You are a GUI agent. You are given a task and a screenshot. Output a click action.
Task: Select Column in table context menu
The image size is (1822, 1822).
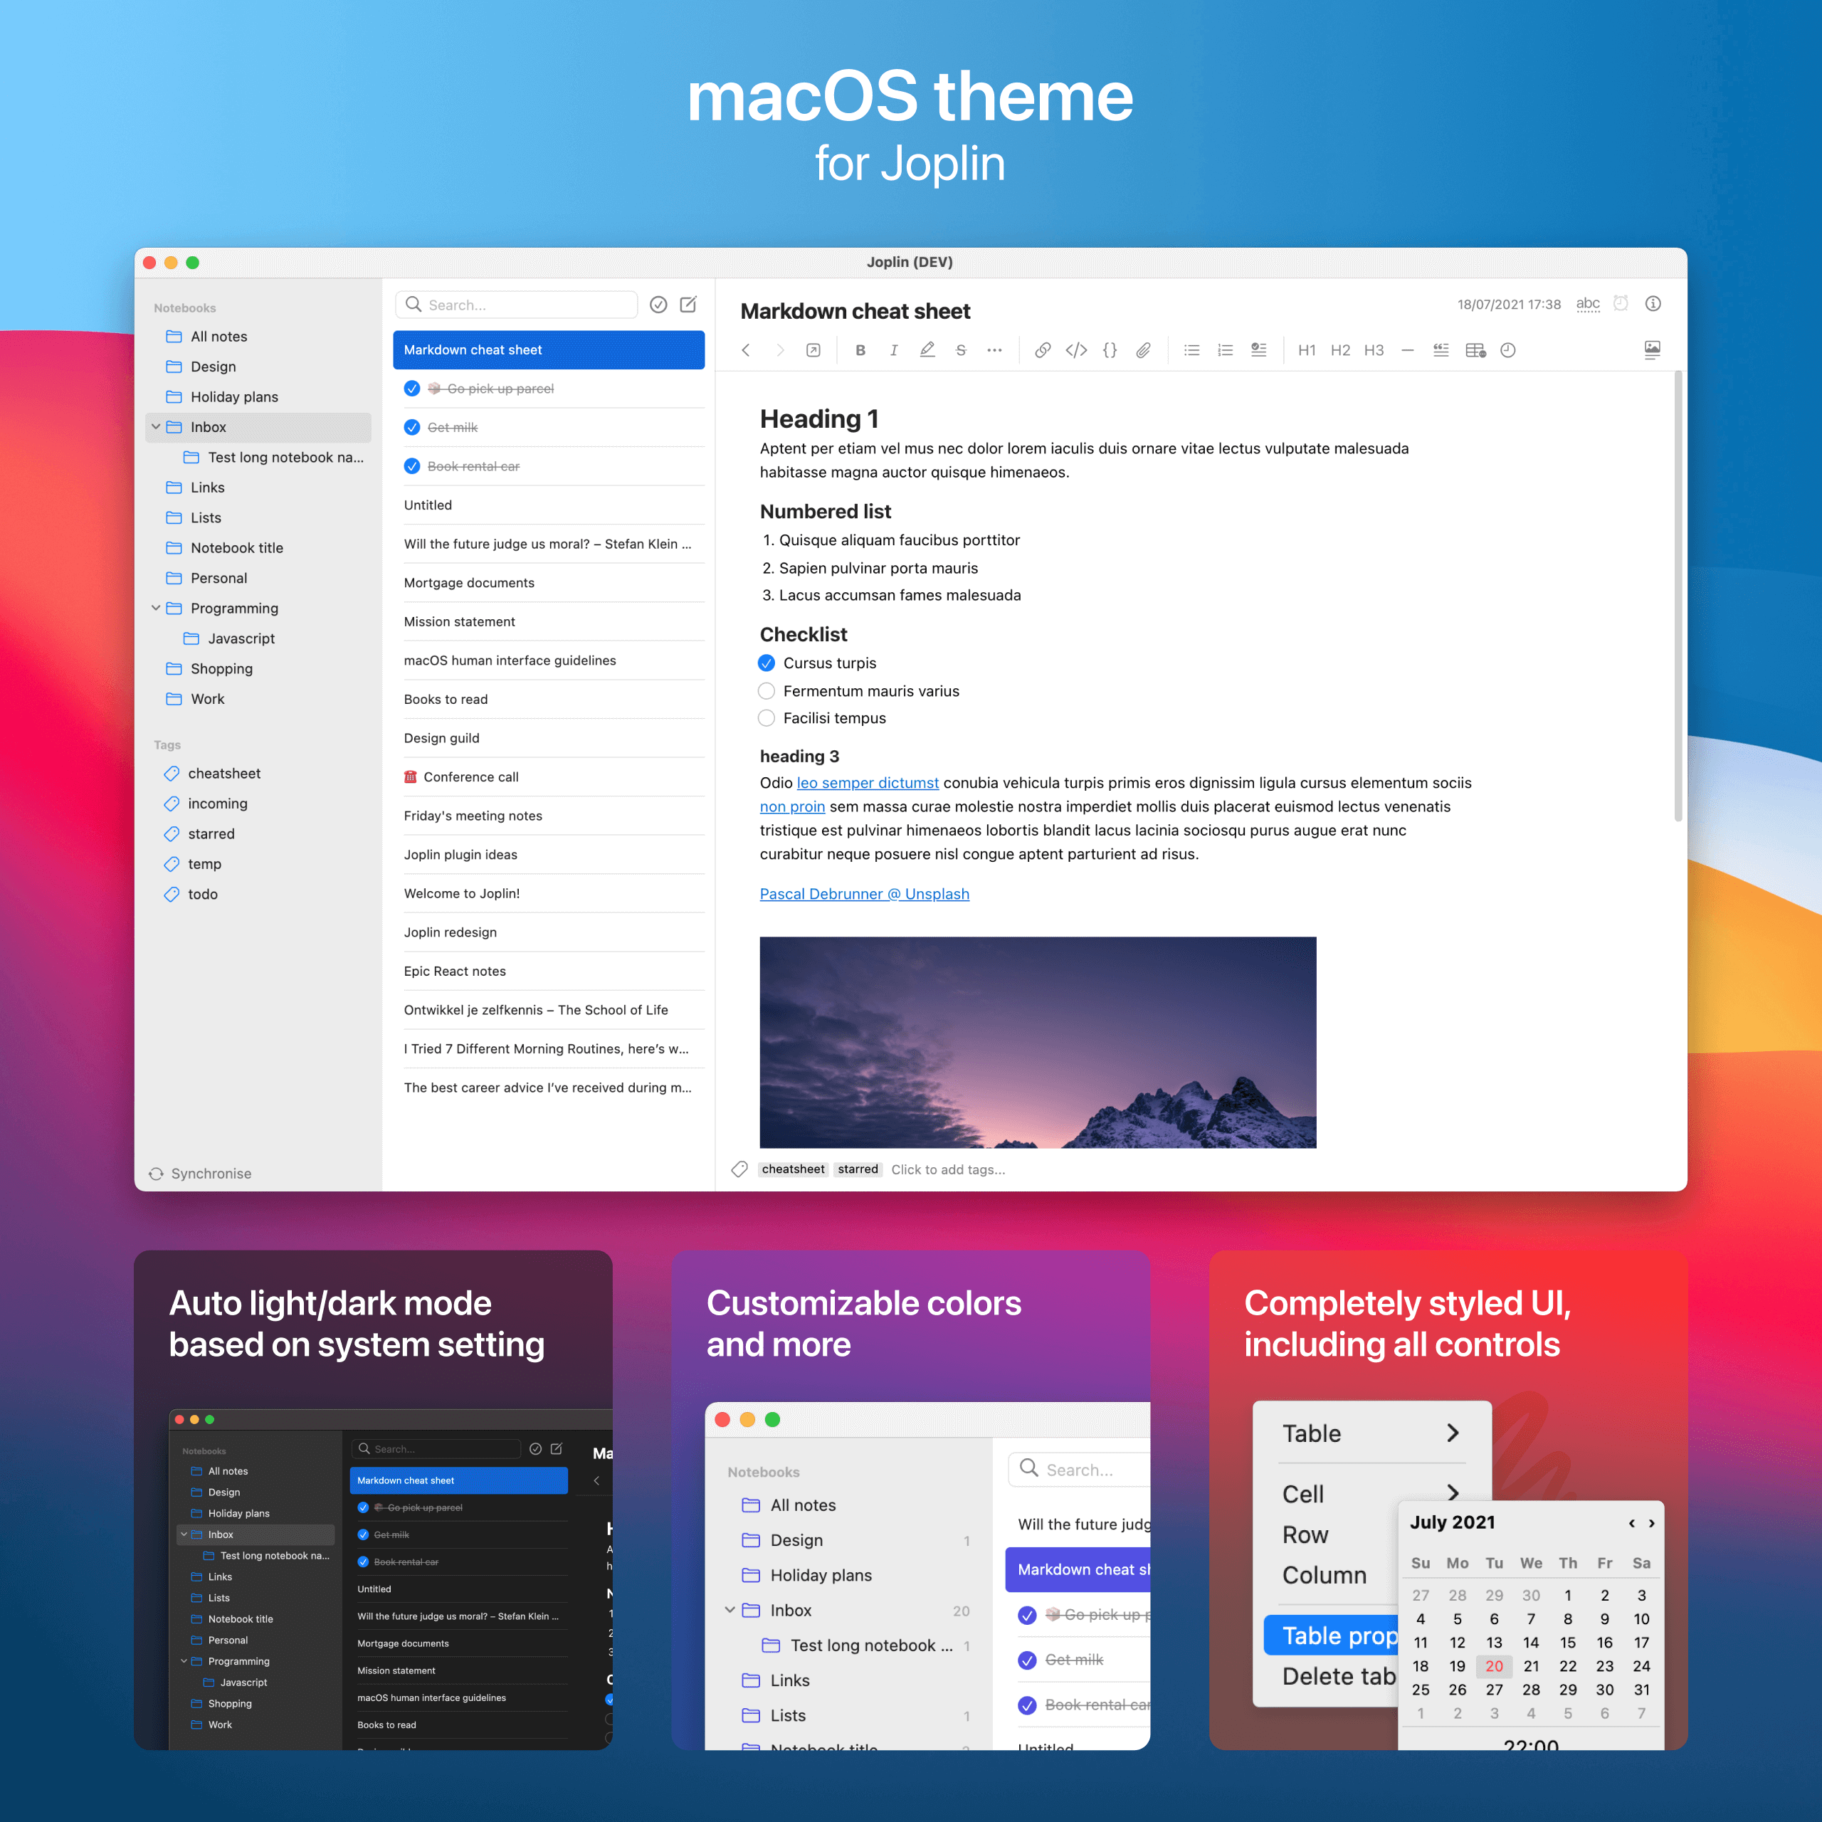[x=1324, y=1575]
